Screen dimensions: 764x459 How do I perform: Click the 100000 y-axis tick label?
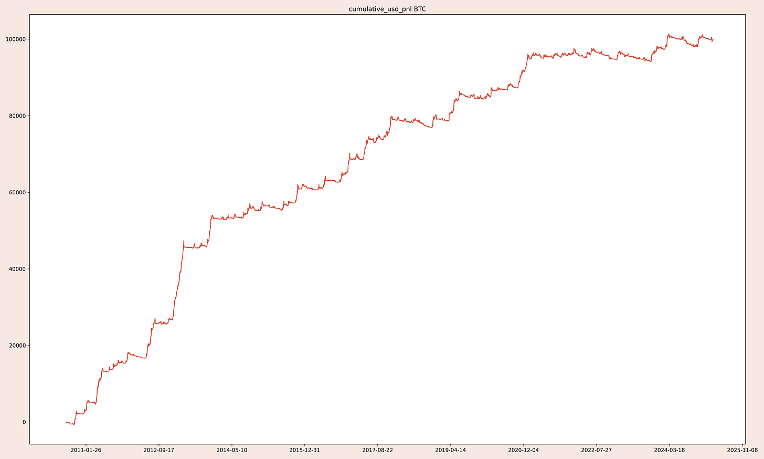[16, 38]
